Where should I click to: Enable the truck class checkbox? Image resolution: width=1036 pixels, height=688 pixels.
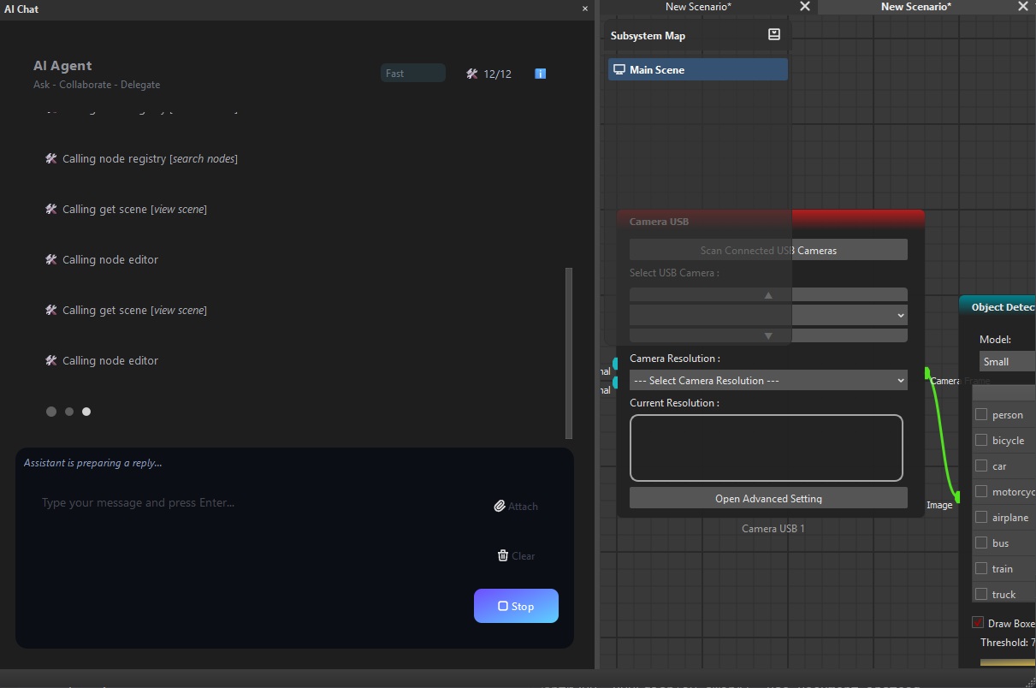point(982,594)
